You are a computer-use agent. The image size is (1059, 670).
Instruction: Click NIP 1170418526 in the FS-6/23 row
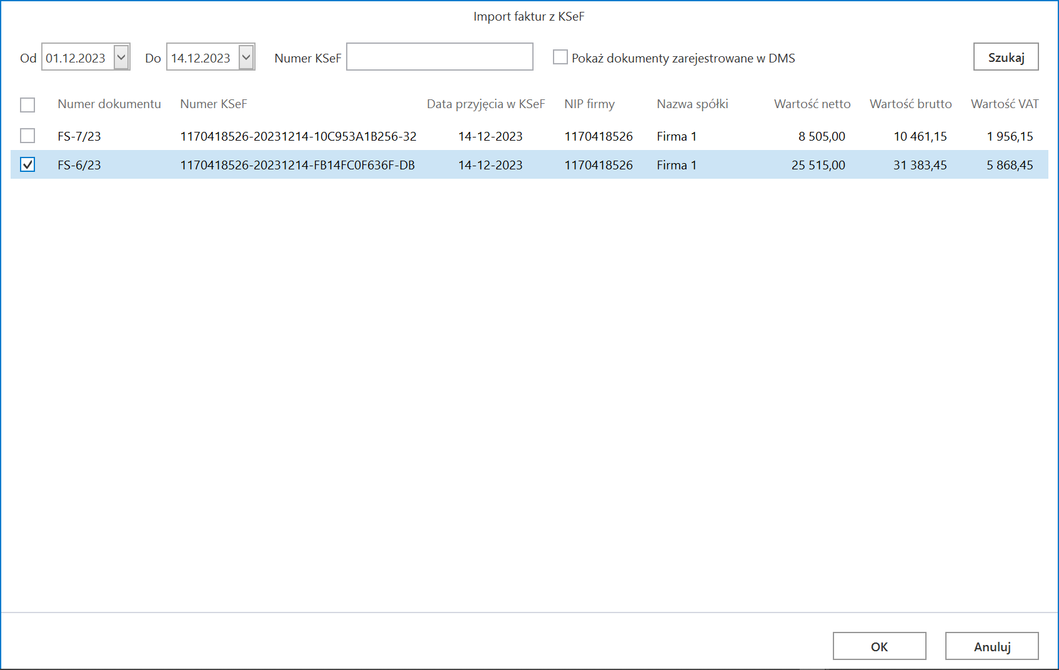coord(599,165)
